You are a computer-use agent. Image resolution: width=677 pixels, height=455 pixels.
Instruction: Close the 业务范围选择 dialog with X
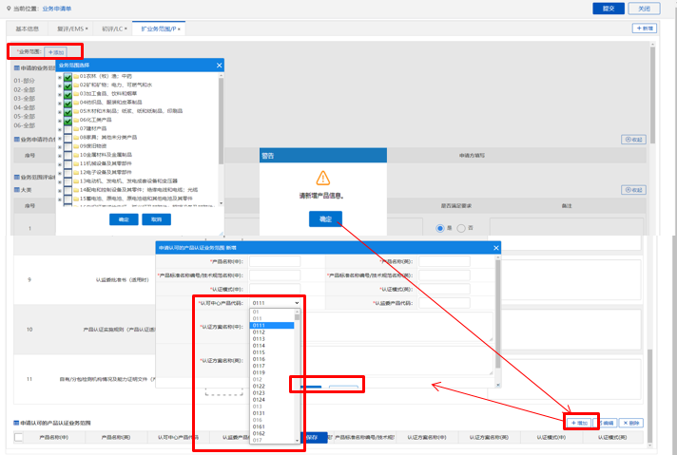pyautogui.click(x=219, y=66)
